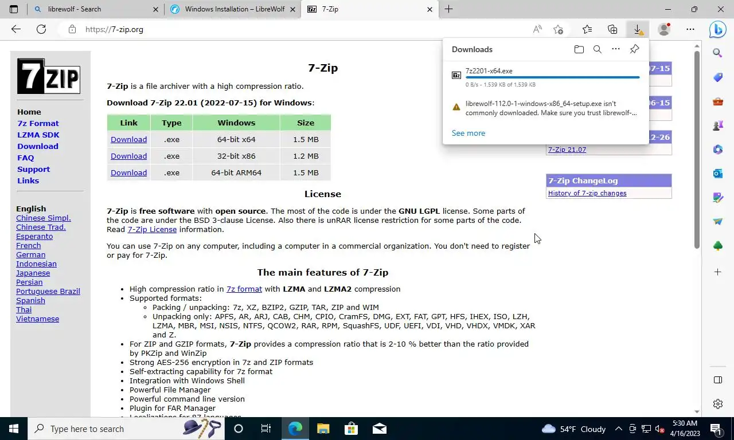This screenshot has height=440, width=734.
Task: Open the Read aloud icon in address bar
Action: (537, 29)
